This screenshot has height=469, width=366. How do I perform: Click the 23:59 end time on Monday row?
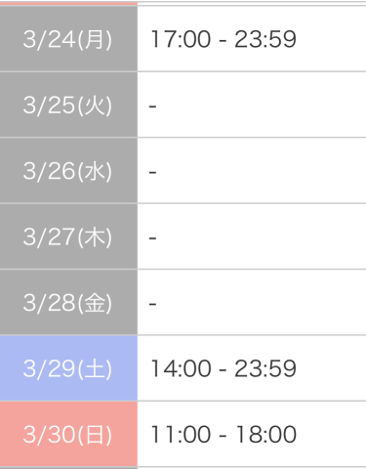(265, 39)
